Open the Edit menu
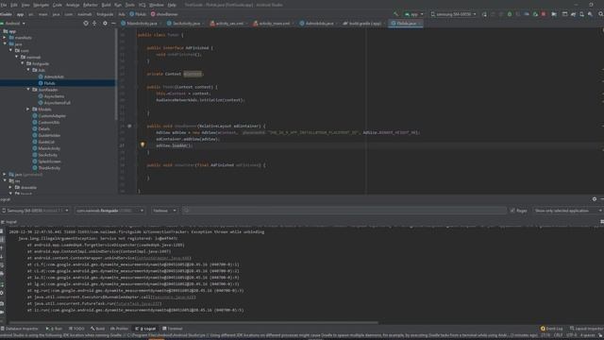 pyautogui.click(x=14, y=5)
